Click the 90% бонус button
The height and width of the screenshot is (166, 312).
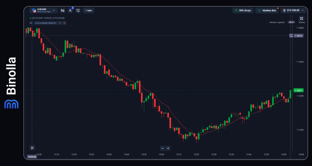(243, 10)
